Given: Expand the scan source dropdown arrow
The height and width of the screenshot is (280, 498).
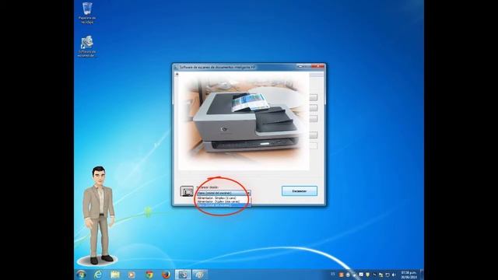Looking at the screenshot, I should [x=248, y=193].
